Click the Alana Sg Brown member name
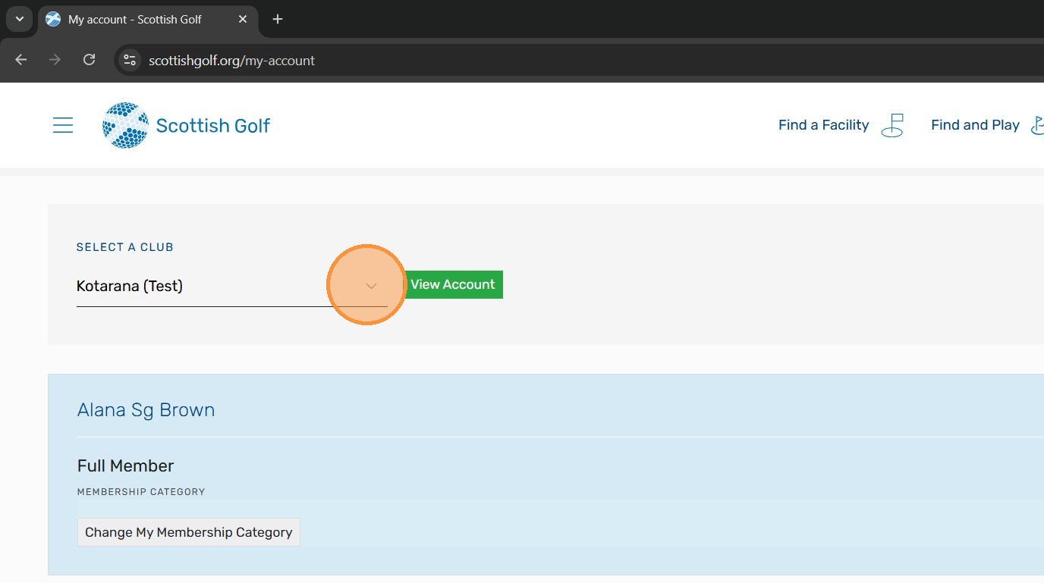 pos(146,410)
